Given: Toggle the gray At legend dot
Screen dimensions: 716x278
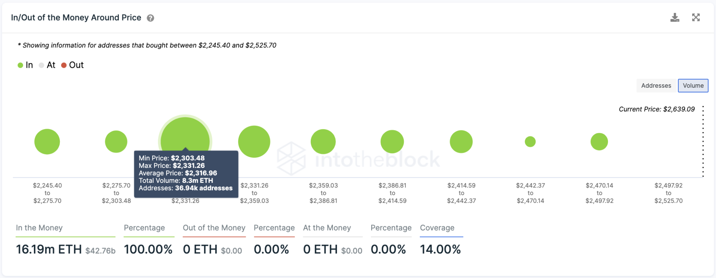Looking at the screenshot, I should (x=41, y=65).
